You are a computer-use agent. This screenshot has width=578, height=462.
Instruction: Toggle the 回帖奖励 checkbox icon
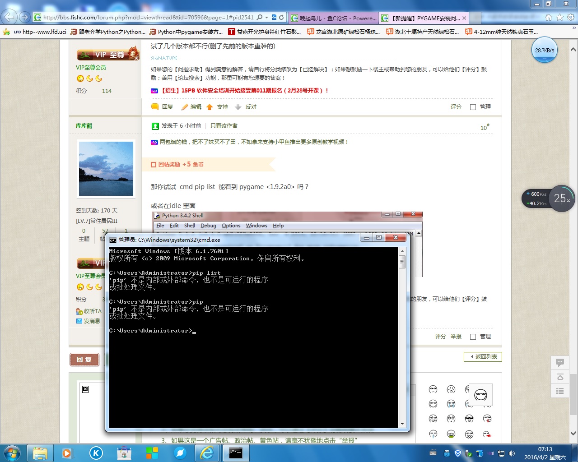click(154, 165)
